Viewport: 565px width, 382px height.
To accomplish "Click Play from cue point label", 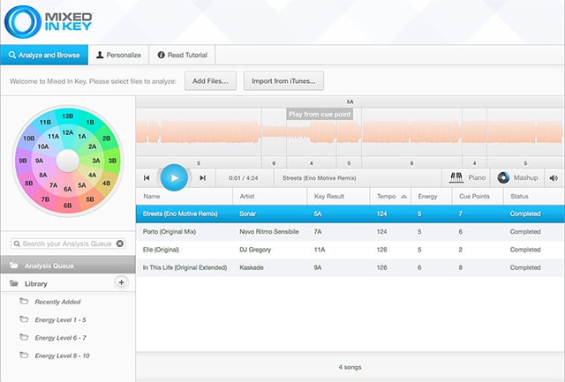I will tap(320, 114).
